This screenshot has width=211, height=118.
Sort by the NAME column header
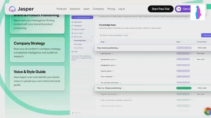[x=103, y=42]
